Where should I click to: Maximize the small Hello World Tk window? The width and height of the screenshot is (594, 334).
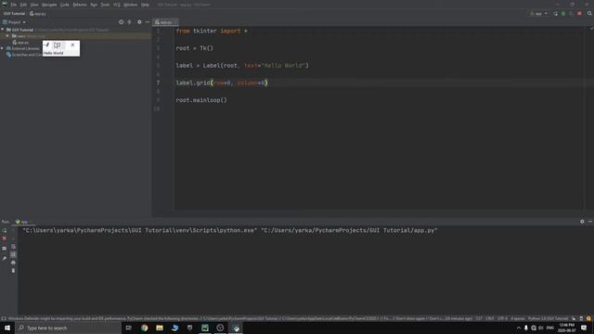pyautogui.click(x=58, y=45)
